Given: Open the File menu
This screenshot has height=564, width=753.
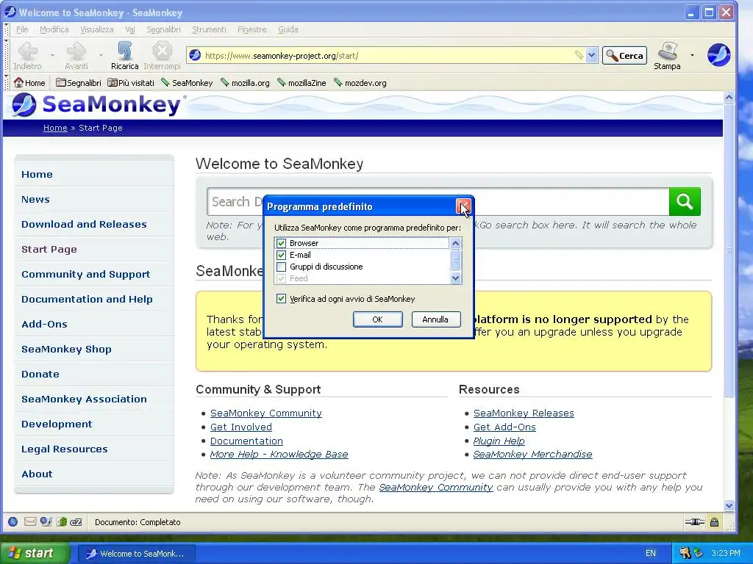Looking at the screenshot, I should tap(22, 29).
